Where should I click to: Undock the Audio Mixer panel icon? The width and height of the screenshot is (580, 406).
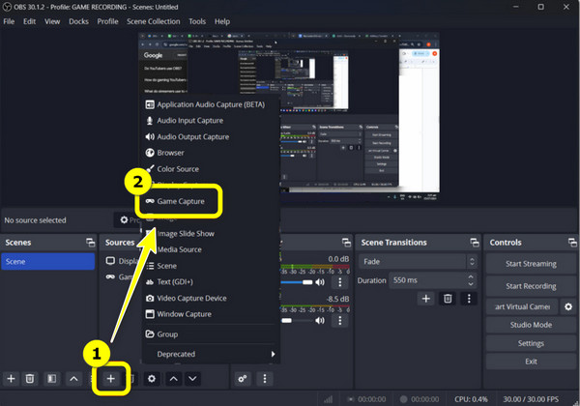(347, 243)
